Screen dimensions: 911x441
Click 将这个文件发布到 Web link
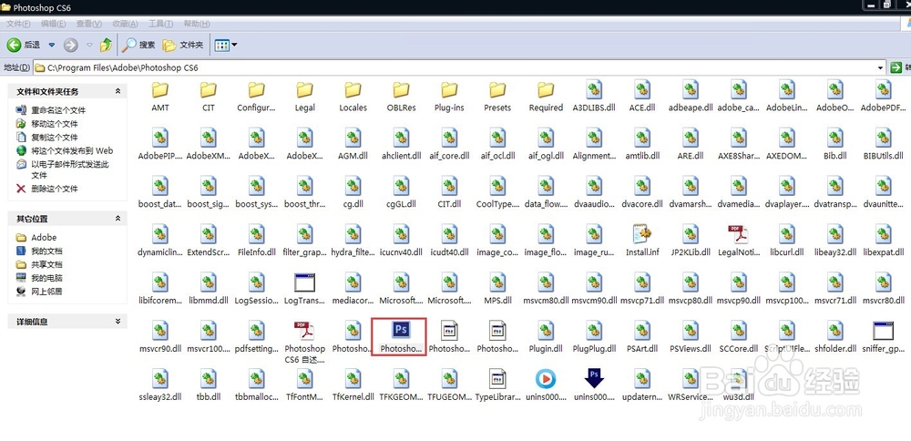[72, 151]
